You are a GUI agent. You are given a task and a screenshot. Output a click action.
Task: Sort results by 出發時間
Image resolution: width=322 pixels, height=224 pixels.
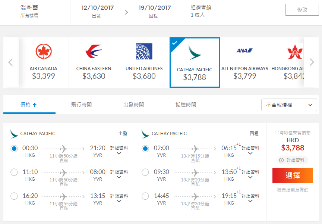(134, 105)
